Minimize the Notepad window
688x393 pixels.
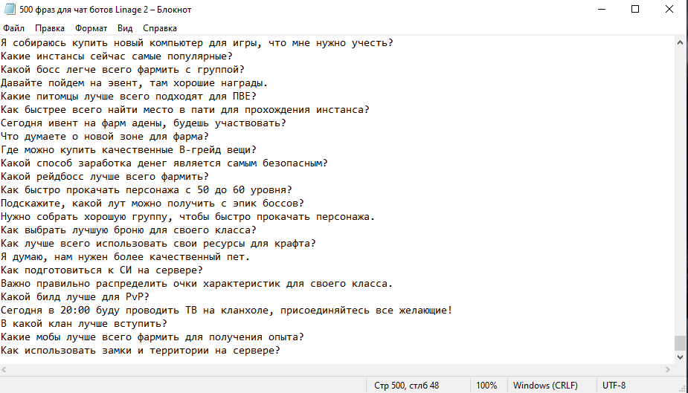pos(602,9)
